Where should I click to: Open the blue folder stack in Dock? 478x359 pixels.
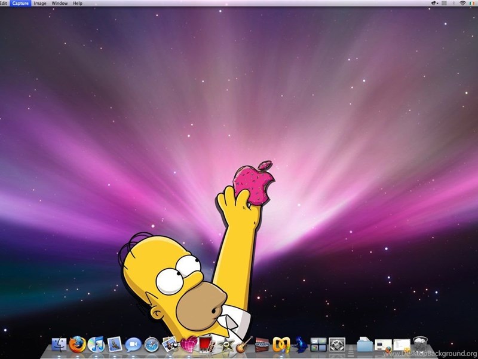click(364, 345)
